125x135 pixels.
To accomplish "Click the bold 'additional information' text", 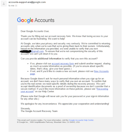I will 49,59.
